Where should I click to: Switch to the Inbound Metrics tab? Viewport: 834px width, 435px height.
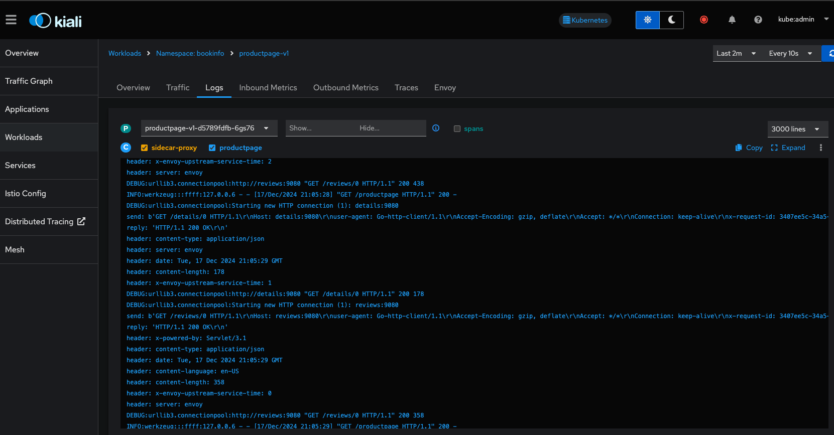click(x=268, y=87)
